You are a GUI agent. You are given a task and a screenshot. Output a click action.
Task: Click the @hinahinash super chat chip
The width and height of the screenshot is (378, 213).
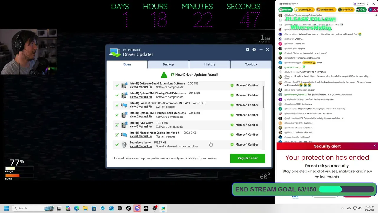[326, 10]
